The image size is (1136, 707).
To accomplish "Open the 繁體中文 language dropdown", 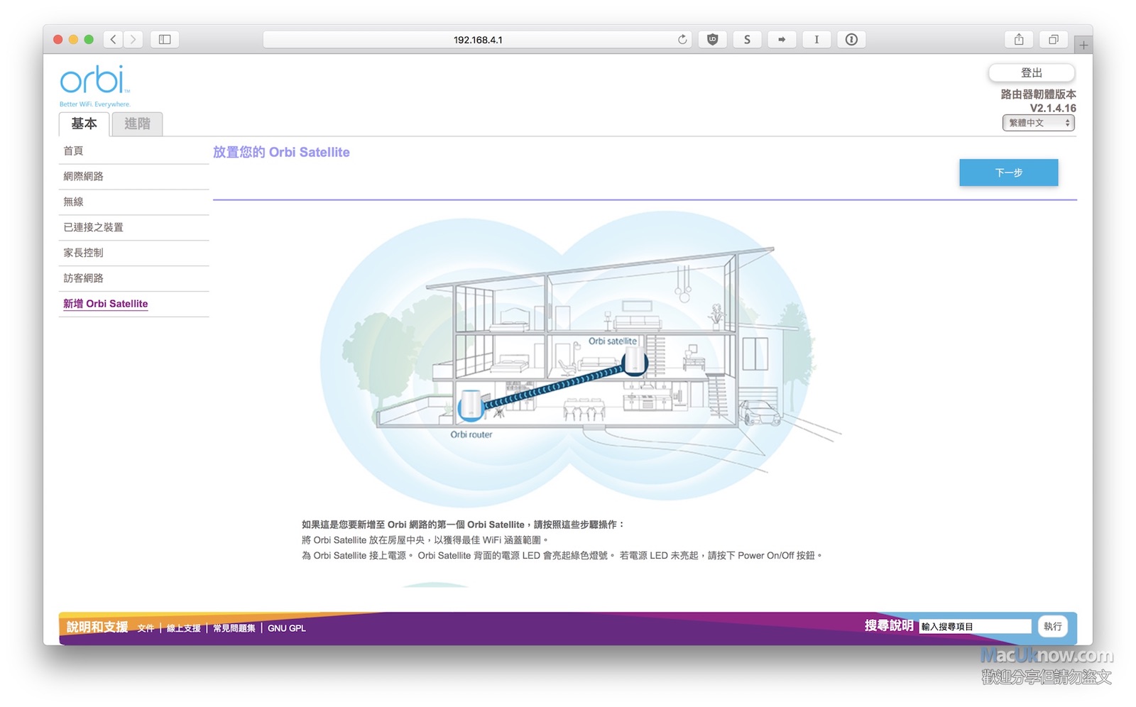I will coord(1038,123).
